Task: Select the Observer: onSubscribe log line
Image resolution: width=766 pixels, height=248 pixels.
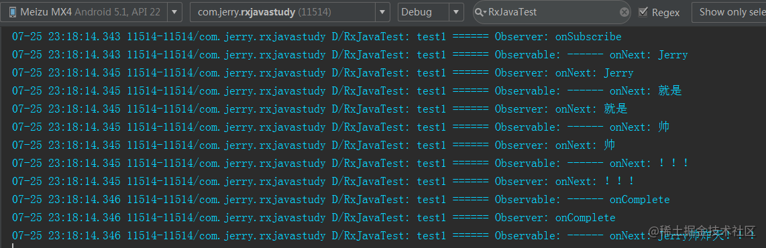Action: coord(317,37)
